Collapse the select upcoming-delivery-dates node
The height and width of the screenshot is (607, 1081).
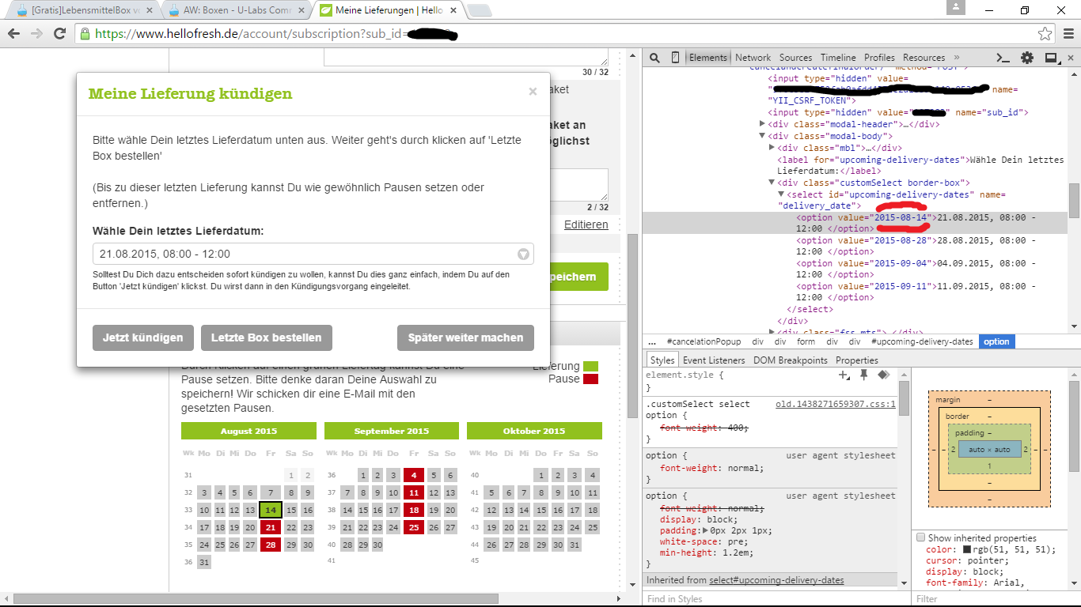pos(781,194)
